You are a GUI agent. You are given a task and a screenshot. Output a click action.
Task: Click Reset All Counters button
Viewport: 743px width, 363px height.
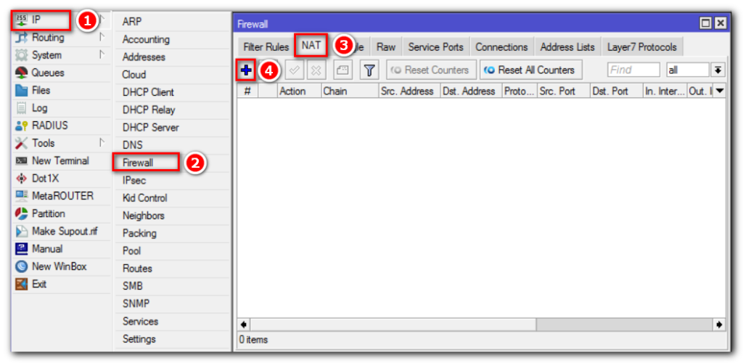pos(530,70)
